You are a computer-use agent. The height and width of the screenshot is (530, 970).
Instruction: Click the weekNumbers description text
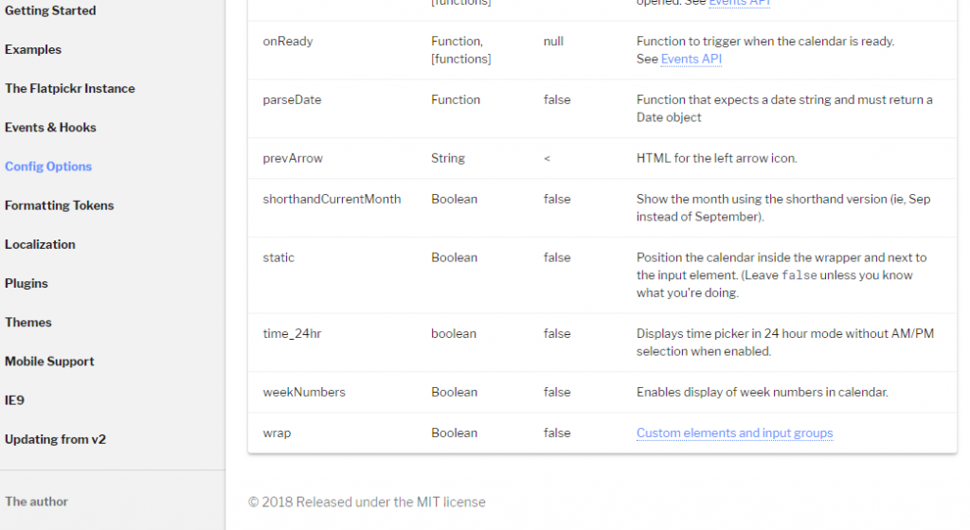pos(762,392)
